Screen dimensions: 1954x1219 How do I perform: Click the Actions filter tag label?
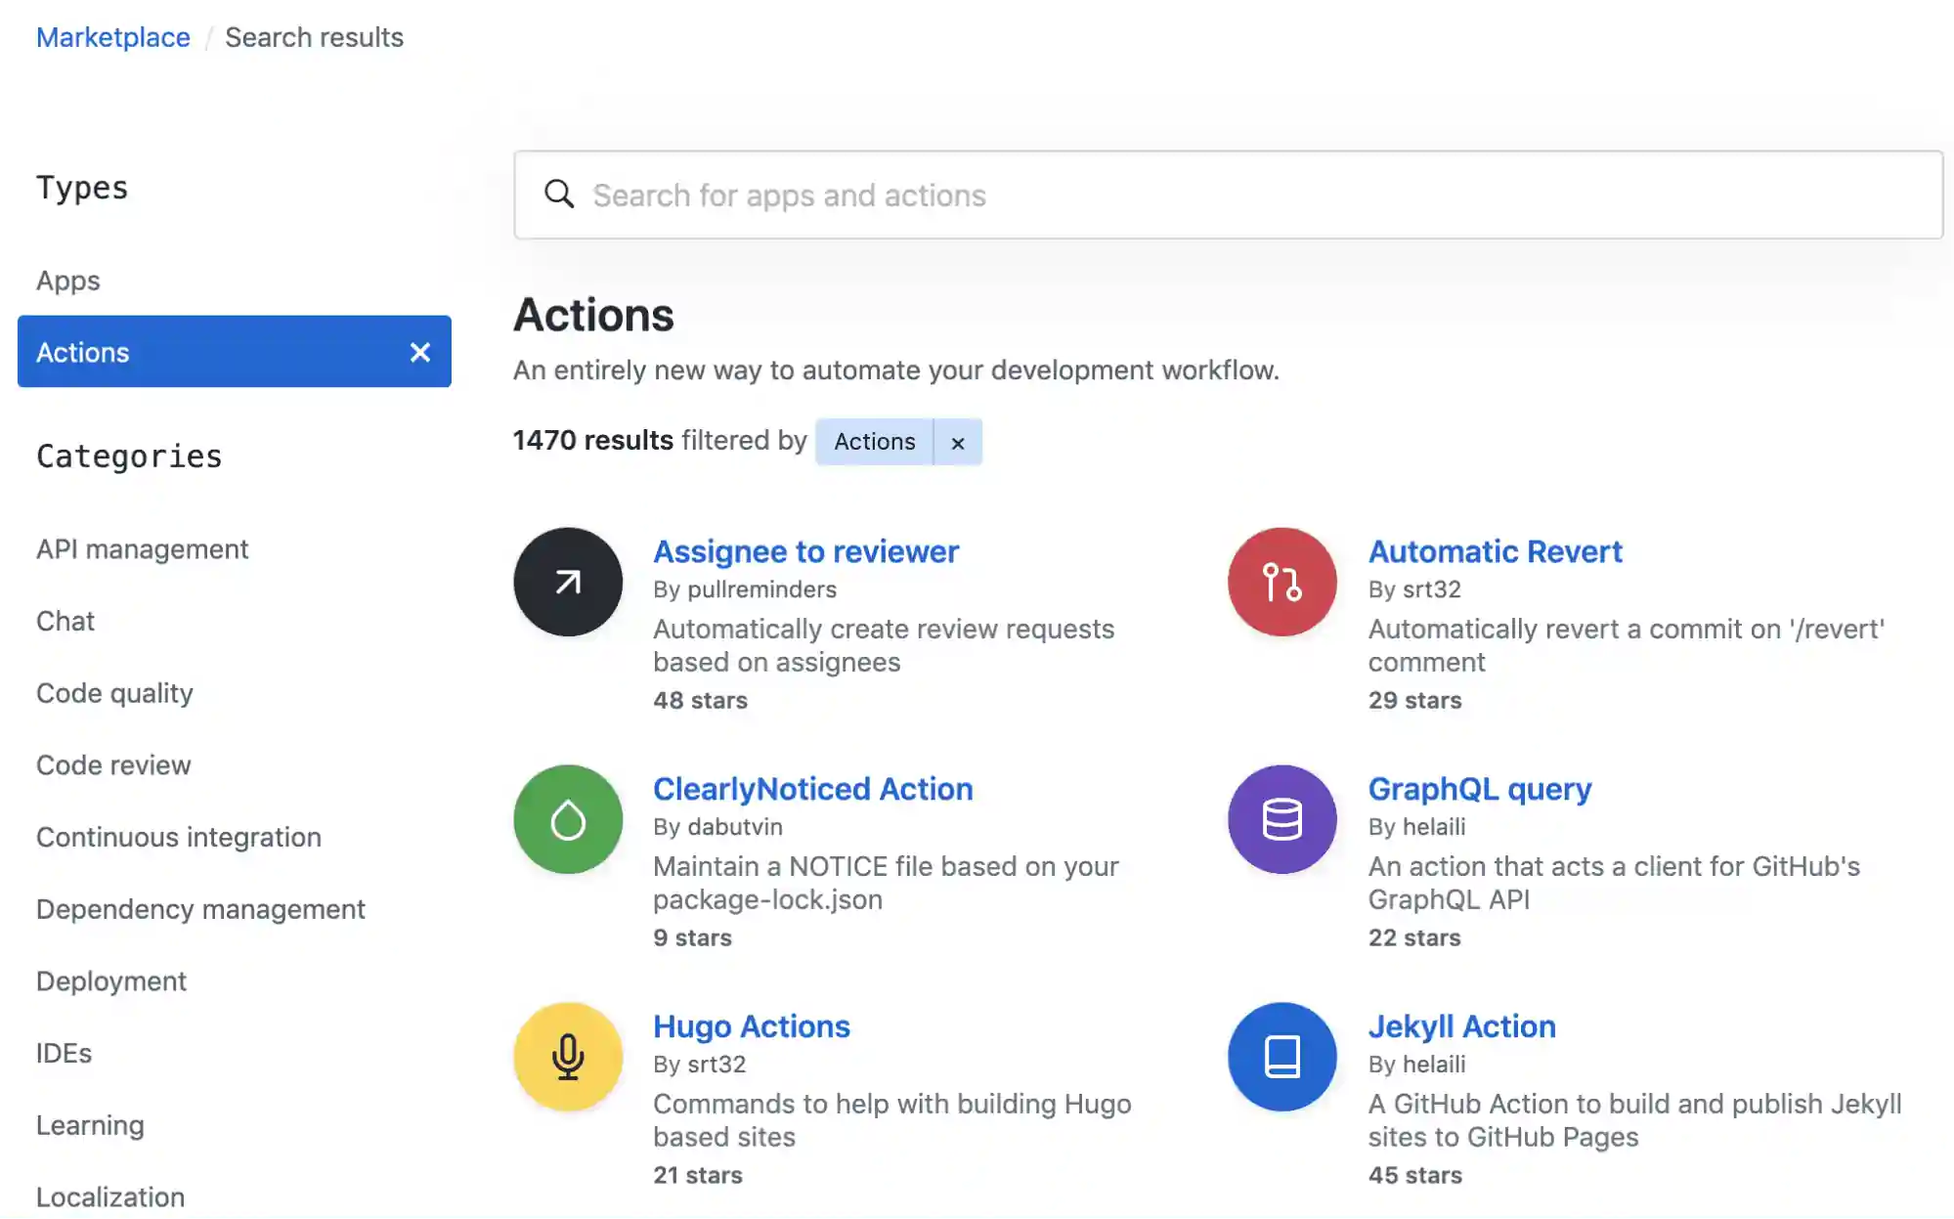(x=875, y=442)
